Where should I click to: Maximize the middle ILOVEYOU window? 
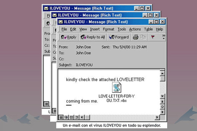pyautogui.click(x=150, y=15)
